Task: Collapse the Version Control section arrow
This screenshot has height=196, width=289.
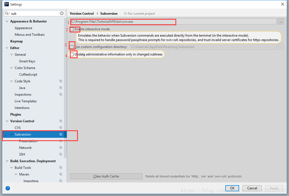Action: 7,121
